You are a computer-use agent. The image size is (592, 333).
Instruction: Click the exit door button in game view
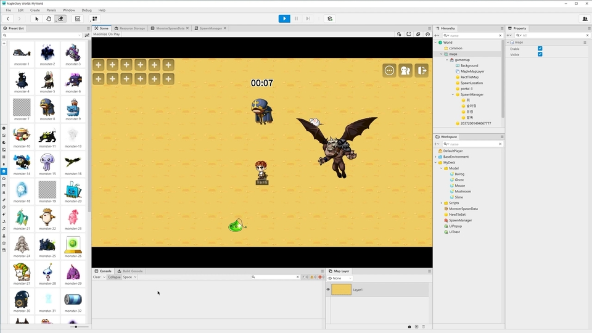tap(422, 70)
